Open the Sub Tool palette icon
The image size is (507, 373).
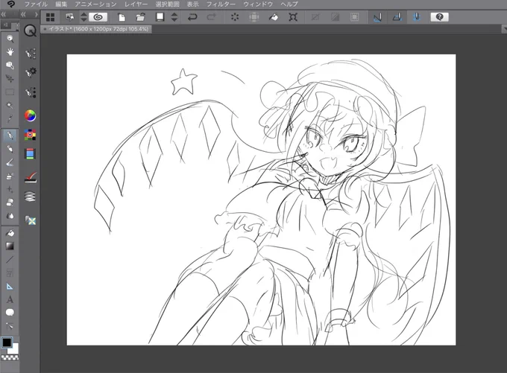coord(31,54)
